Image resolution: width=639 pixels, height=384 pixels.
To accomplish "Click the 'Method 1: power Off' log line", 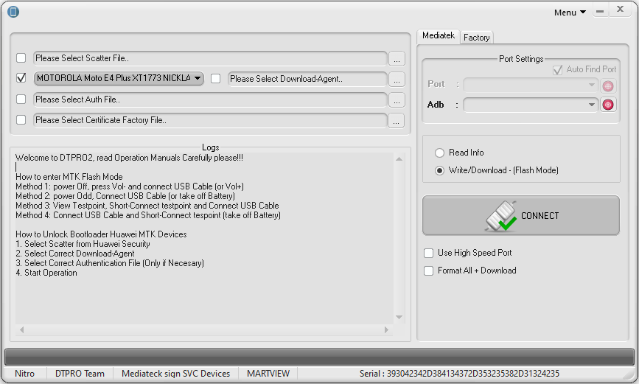I will [130, 186].
